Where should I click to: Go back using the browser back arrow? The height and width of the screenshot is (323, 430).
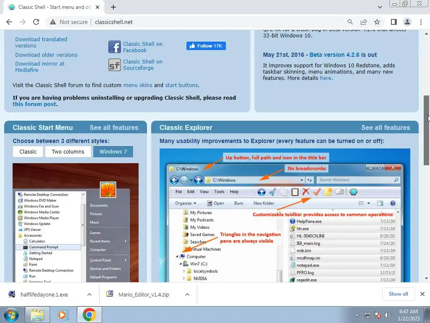point(9,22)
